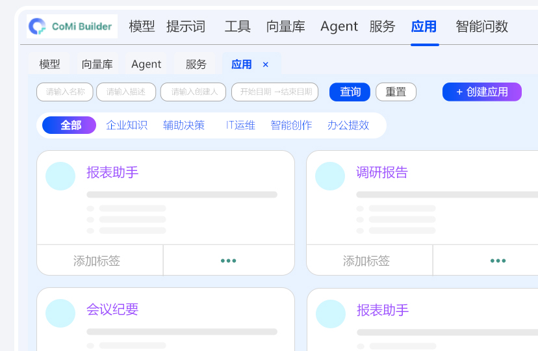Viewport: 538px width, 351px height.
Task: Add a tag to 调研报告 card
Action: click(366, 261)
